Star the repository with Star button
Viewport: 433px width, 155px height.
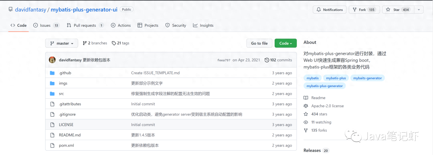[398, 10]
